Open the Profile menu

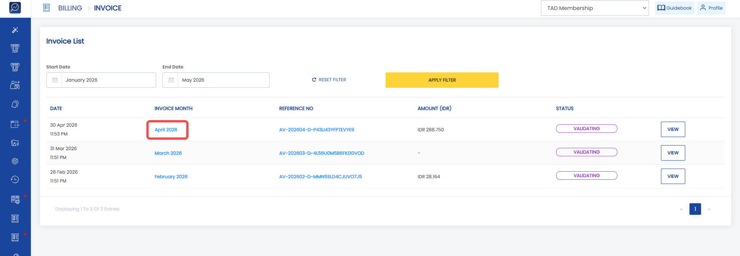711,8
